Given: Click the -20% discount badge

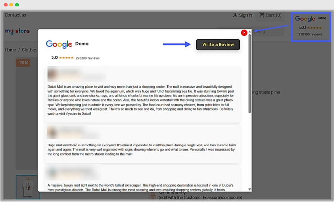Looking at the screenshot, I should pyautogui.click(x=23, y=63).
